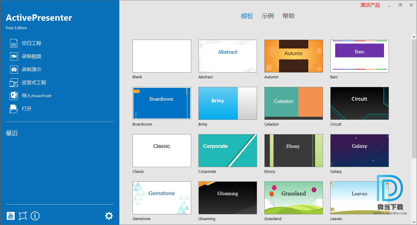417x225 pixels.
Task: Pick the Corporate template thumbnail
Action: point(228,151)
